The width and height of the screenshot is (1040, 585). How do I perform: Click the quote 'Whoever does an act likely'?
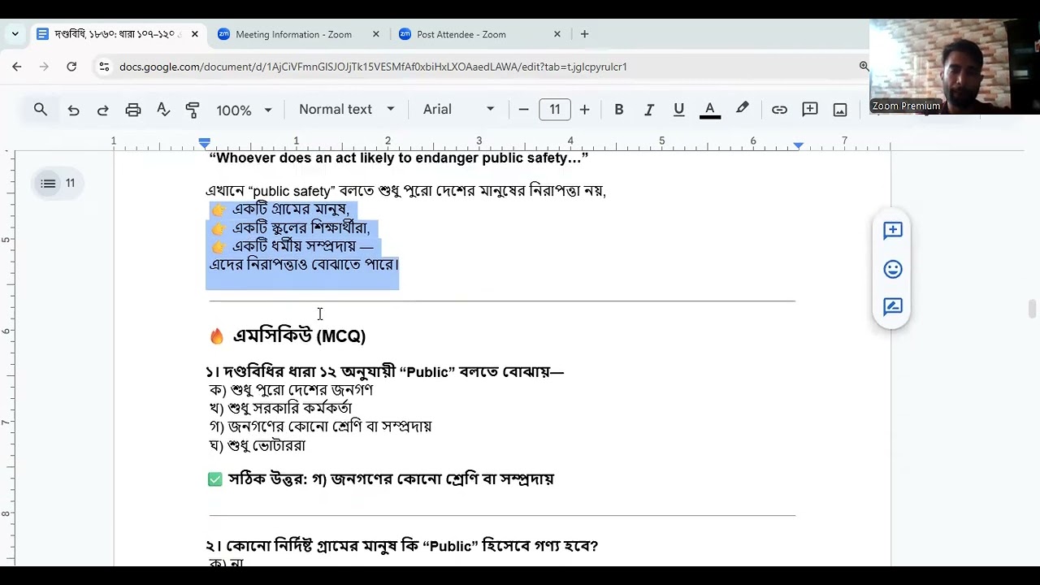click(x=399, y=158)
